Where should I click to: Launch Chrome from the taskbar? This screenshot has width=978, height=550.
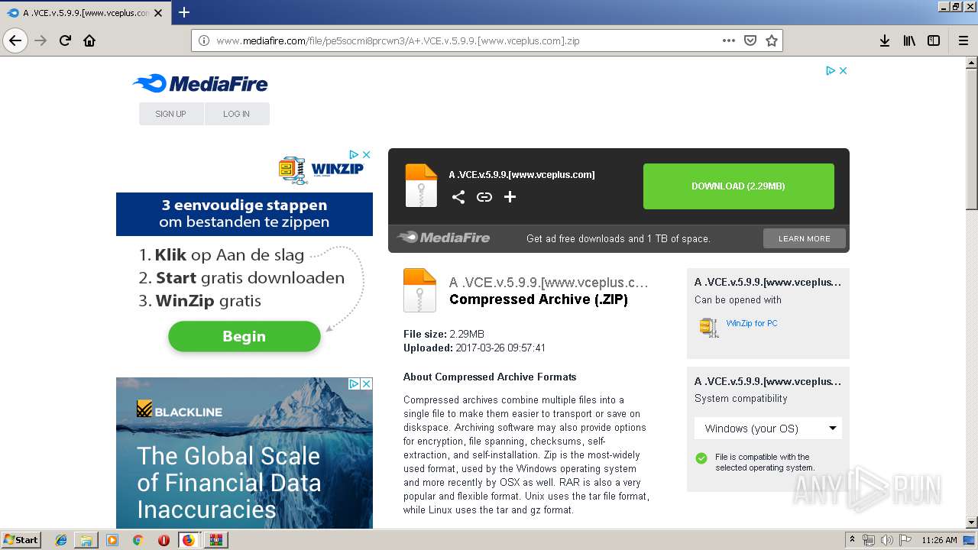(x=138, y=540)
